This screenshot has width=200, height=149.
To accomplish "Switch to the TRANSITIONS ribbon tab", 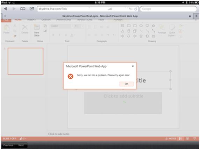I will pos(85,20).
